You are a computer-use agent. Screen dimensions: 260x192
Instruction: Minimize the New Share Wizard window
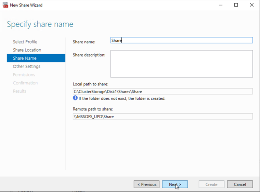pyautogui.click(x=220, y=5)
